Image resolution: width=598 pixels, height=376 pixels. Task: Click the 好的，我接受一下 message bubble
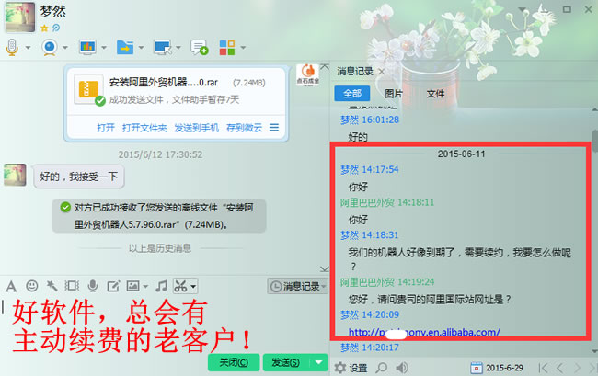[x=79, y=177]
